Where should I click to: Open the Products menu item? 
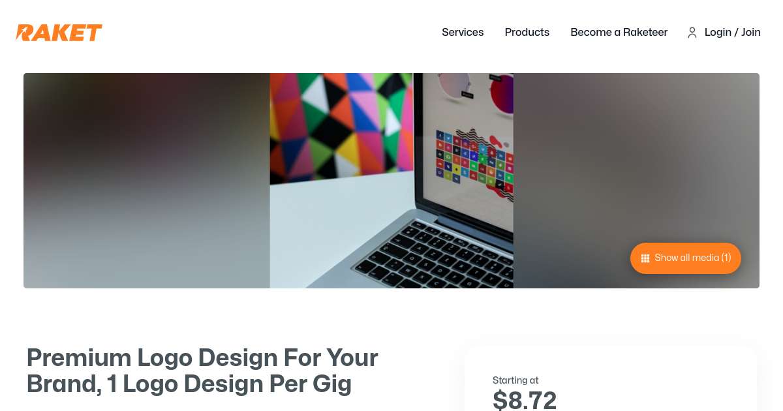point(527,32)
